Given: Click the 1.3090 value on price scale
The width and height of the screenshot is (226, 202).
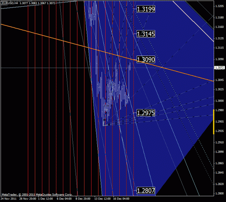Looking at the screenshot, I should pyautogui.click(x=219, y=59).
